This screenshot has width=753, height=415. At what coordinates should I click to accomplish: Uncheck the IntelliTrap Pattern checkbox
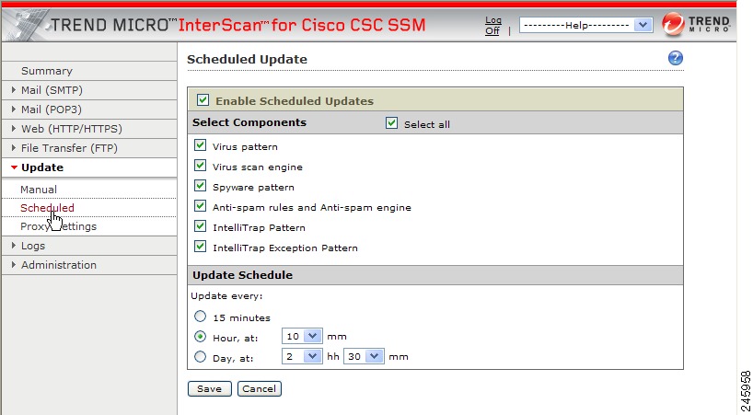pyautogui.click(x=201, y=226)
